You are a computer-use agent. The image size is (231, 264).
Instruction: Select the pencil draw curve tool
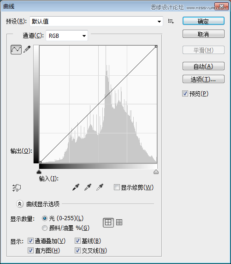27,49
